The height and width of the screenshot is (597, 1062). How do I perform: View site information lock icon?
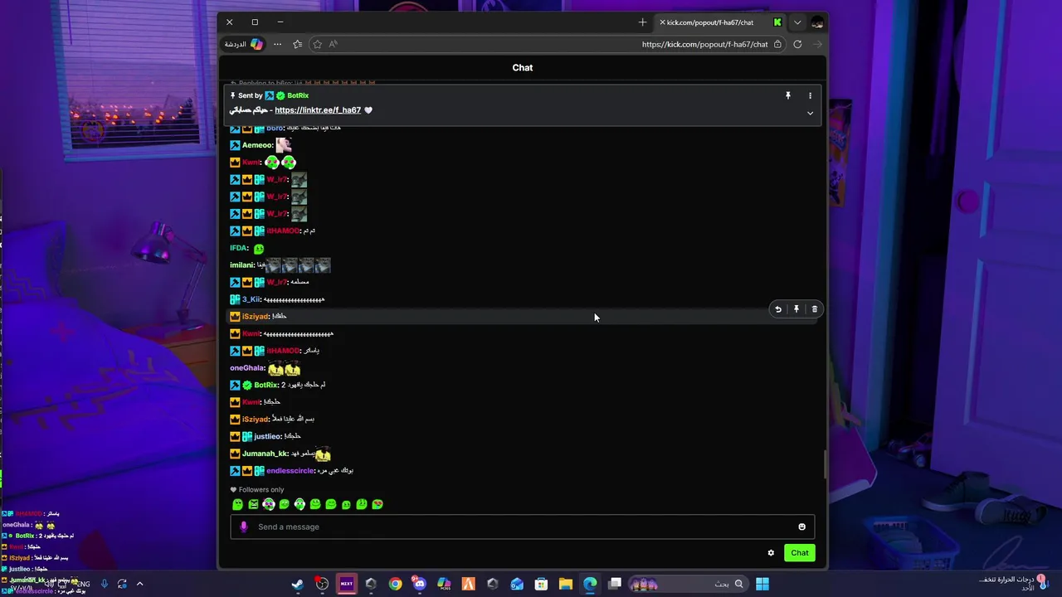click(777, 44)
